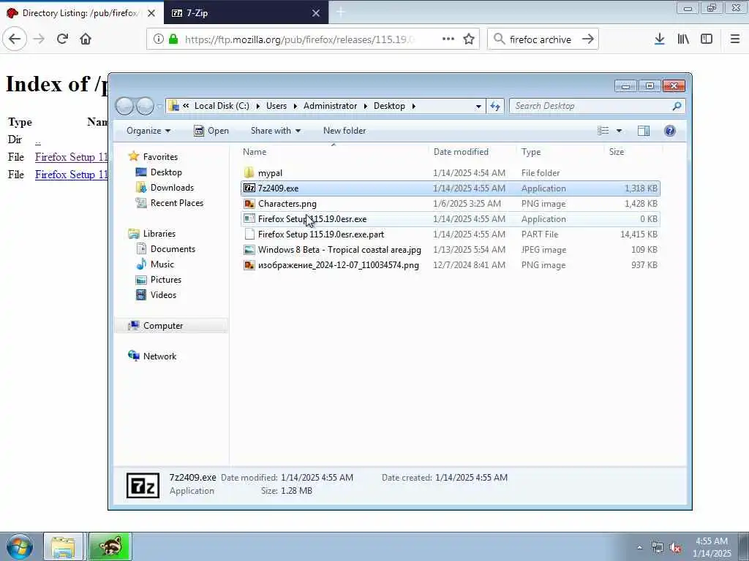Switch to the 7-Zip tab
This screenshot has width=749, height=561.
click(246, 13)
